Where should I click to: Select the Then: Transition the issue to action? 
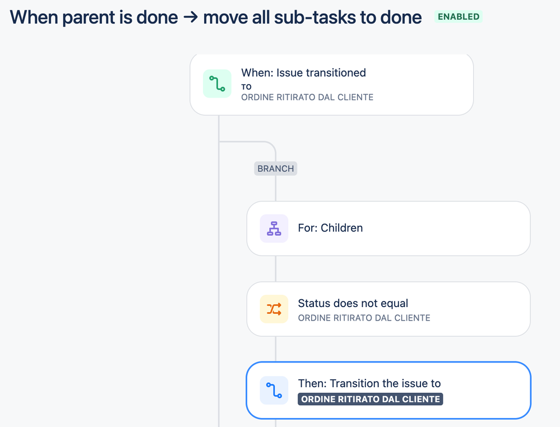(388, 390)
